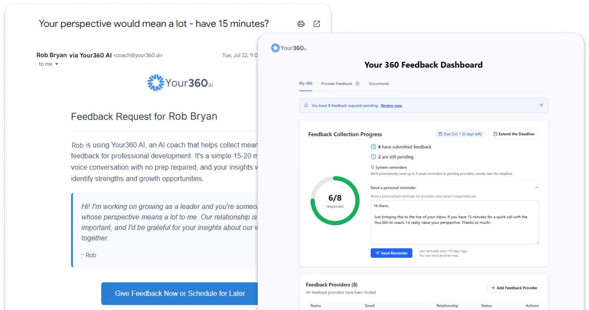Image resolution: width=589 pixels, height=310 pixels.
Task: Expand the 'to me' recipient details arrow
Action: point(57,64)
